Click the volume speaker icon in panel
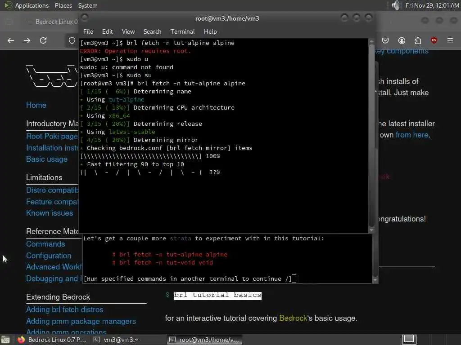Viewport: 461px width, 345px height. pyautogui.click(x=396, y=5)
